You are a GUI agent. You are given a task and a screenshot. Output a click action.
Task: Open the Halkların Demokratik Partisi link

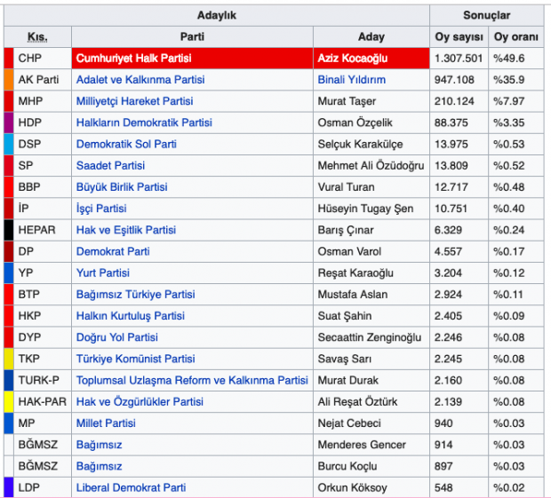coord(144,123)
